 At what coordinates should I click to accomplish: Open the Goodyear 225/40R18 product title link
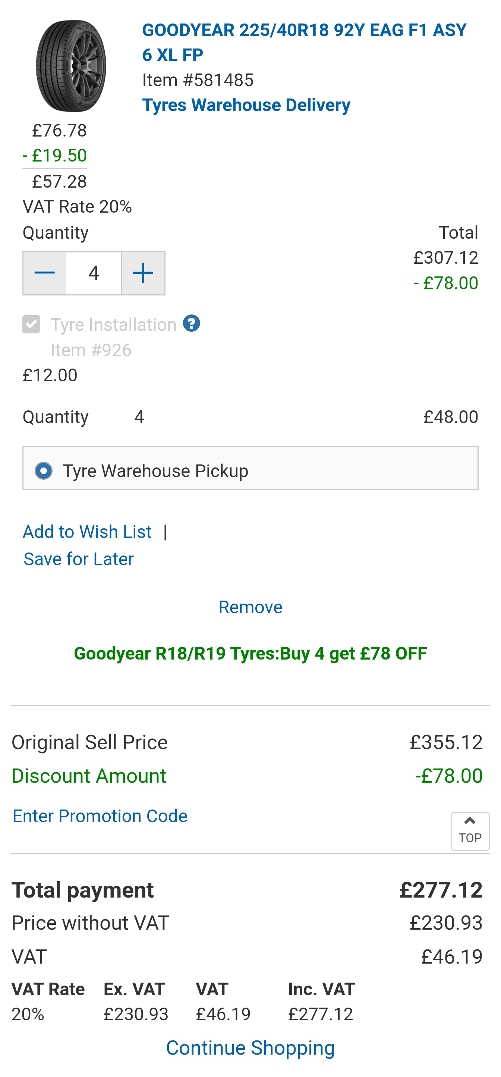coord(304,42)
